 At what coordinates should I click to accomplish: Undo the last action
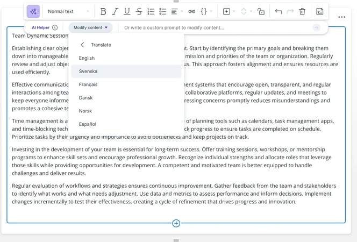pos(278,11)
